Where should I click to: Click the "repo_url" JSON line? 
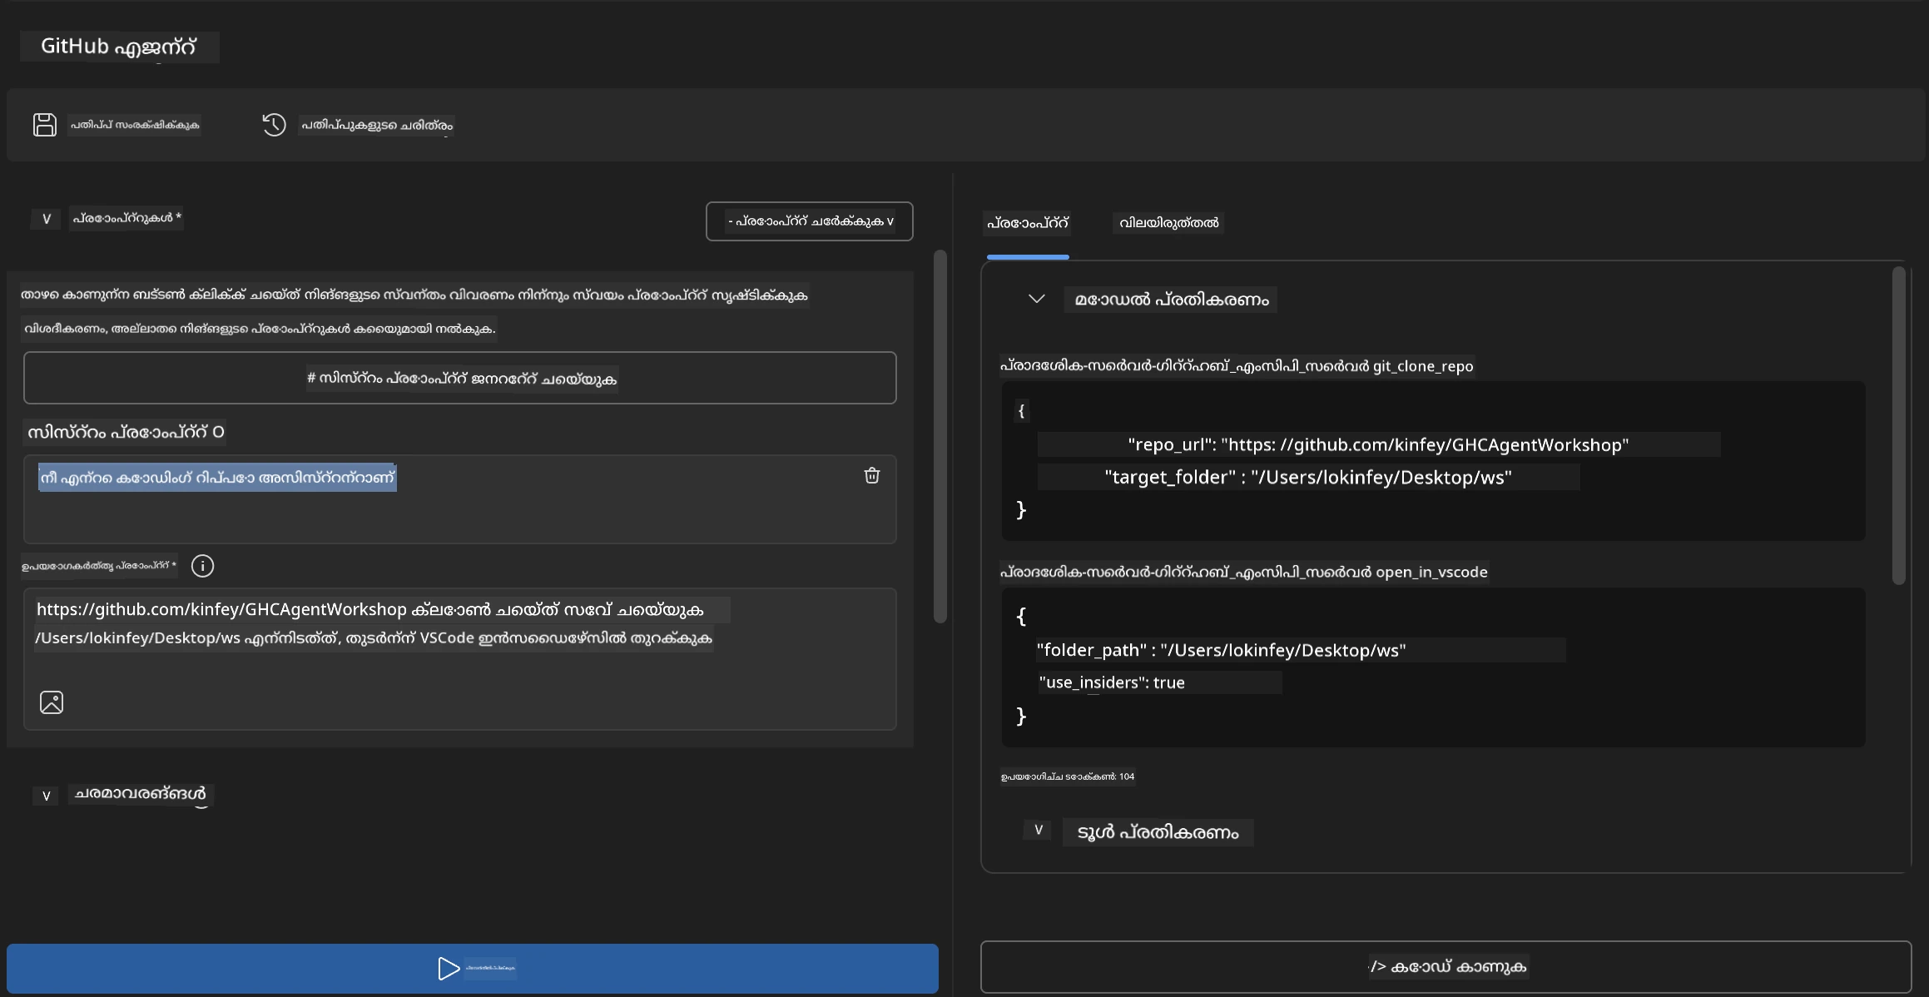[x=1378, y=444]
